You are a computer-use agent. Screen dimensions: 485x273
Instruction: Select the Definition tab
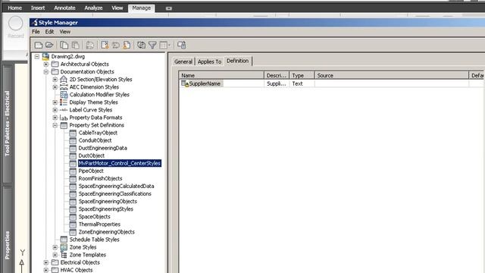point(237,61)
